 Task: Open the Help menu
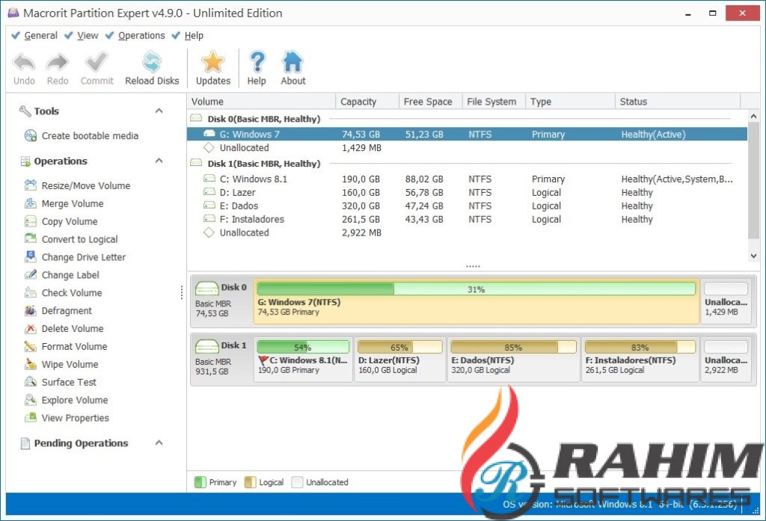point(194,36)
